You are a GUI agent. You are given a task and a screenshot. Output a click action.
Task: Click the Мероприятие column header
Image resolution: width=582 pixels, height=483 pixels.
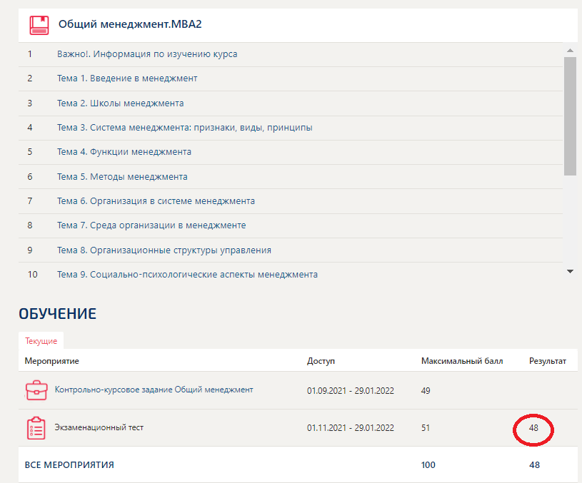tap(51, 361)
